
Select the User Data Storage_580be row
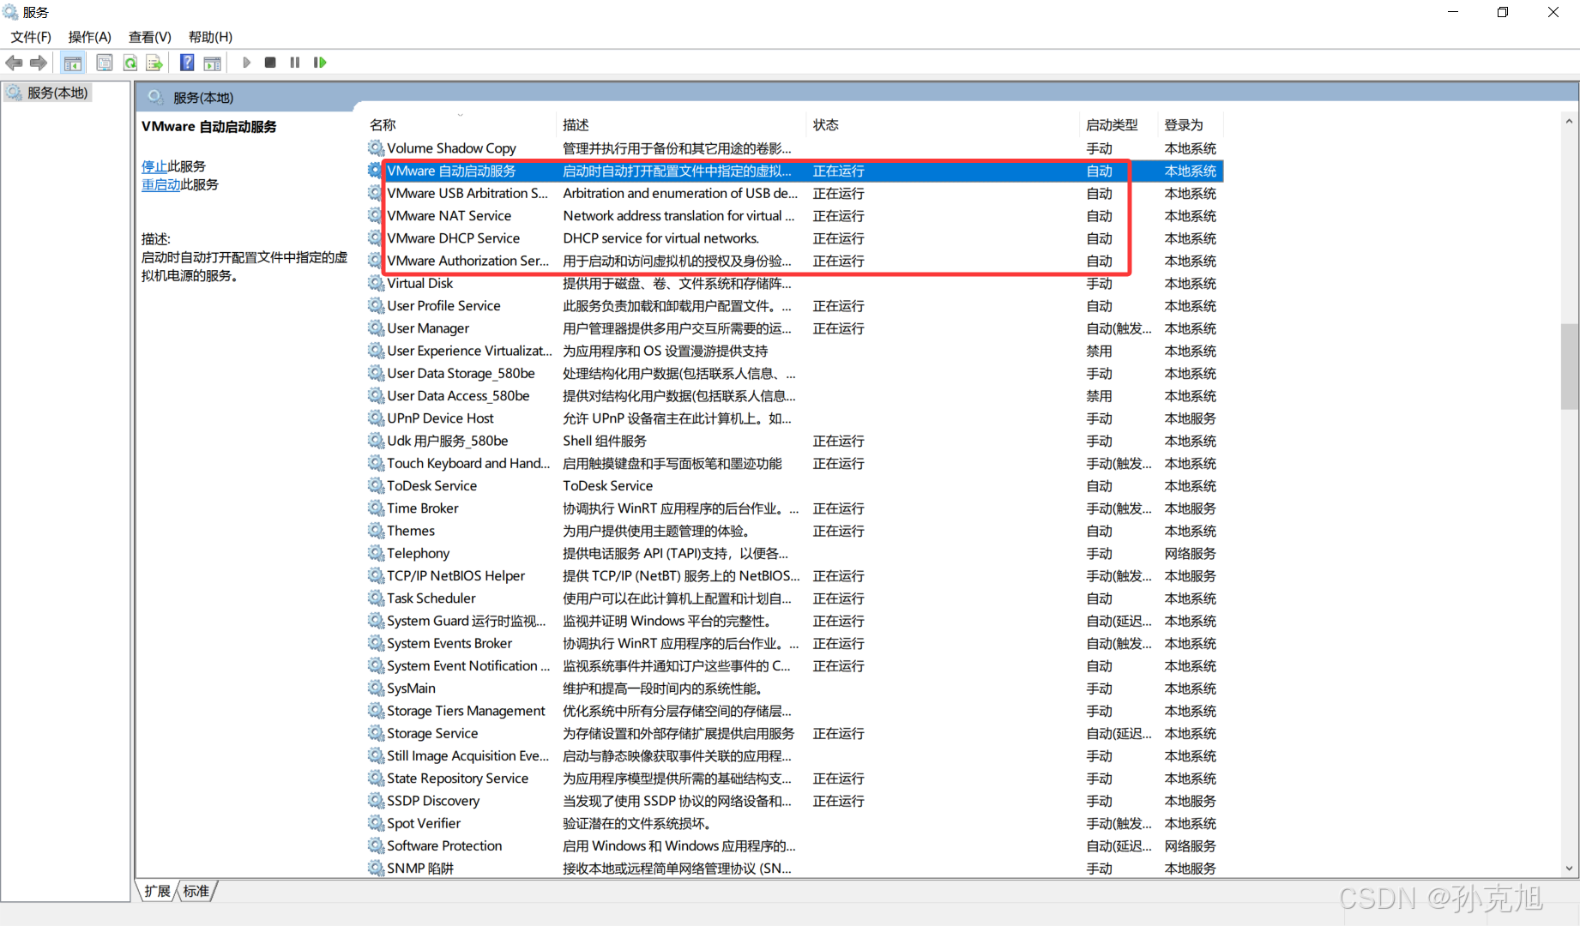click(x=794, y=373)
